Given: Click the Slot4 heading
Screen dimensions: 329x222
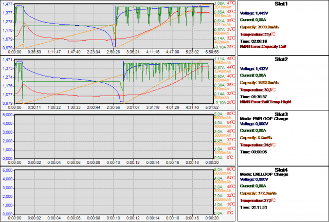Looking at the screenshot, I should [281, 170].
